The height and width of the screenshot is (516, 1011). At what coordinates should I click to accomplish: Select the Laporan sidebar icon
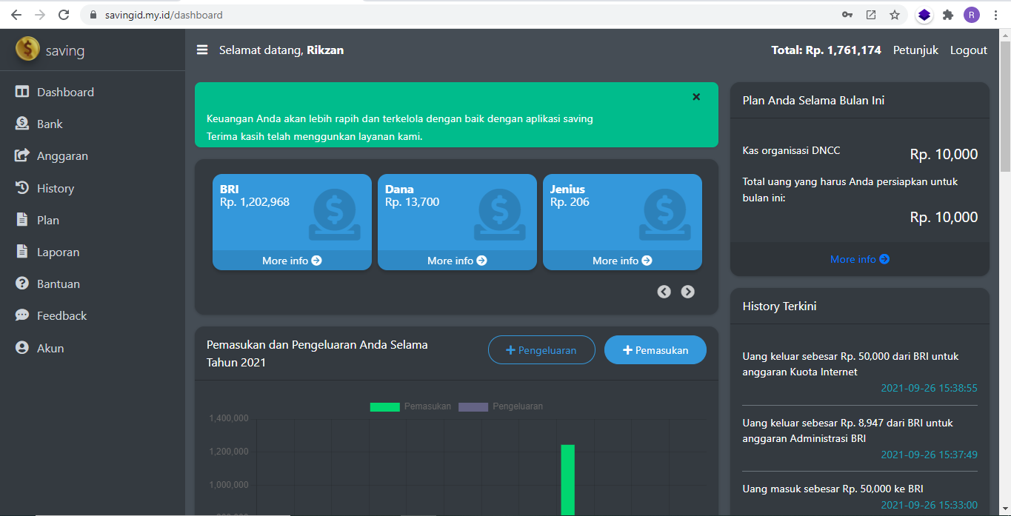click(22, 252)
